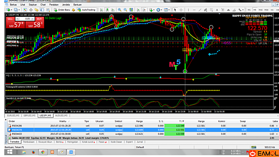Open the periodicity clock icon
279x157 pixels.
click(158, 10)
